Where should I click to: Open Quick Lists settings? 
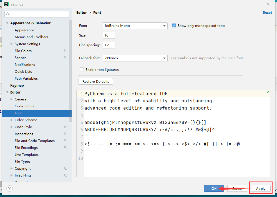click(23, 71)
